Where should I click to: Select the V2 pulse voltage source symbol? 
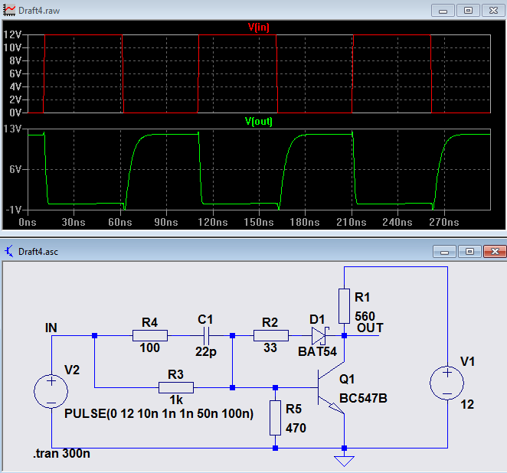pyautogui.click(x=51, y=391)
